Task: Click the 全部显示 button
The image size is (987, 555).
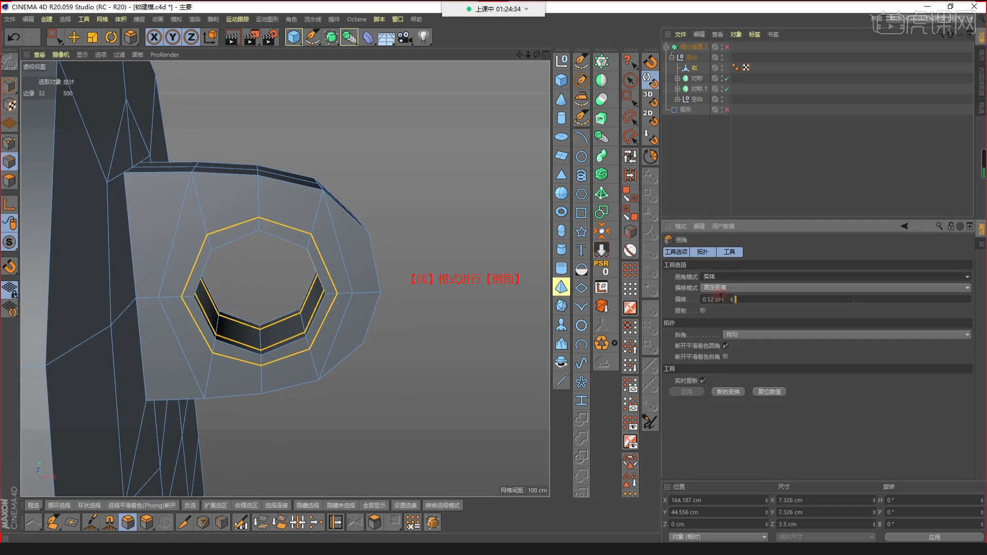Action: point(374,505)
